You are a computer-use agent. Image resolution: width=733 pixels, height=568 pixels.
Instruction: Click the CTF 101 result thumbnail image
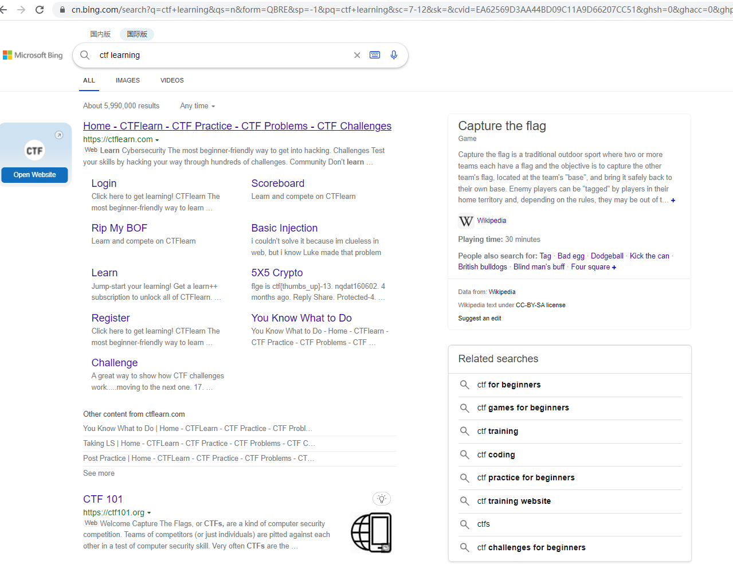tap(371, 532)
